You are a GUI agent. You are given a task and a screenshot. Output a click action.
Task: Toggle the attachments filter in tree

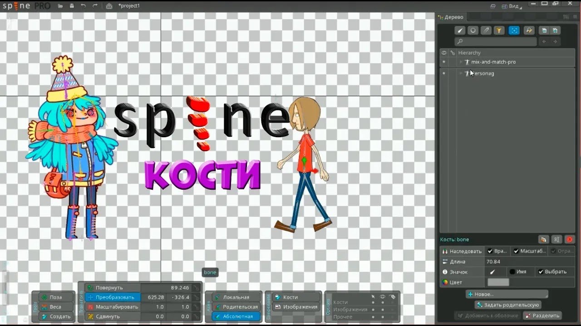(x=486, y=30)
